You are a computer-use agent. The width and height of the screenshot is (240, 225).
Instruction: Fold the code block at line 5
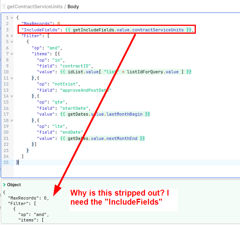pyautogui.click(x=12, y=42)
